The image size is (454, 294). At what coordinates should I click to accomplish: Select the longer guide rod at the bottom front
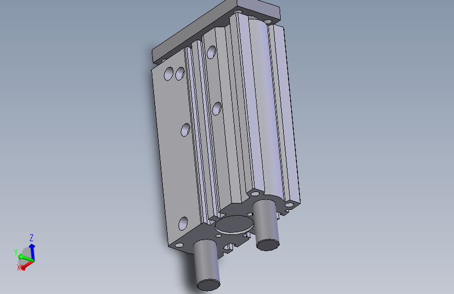coord(206,265)
